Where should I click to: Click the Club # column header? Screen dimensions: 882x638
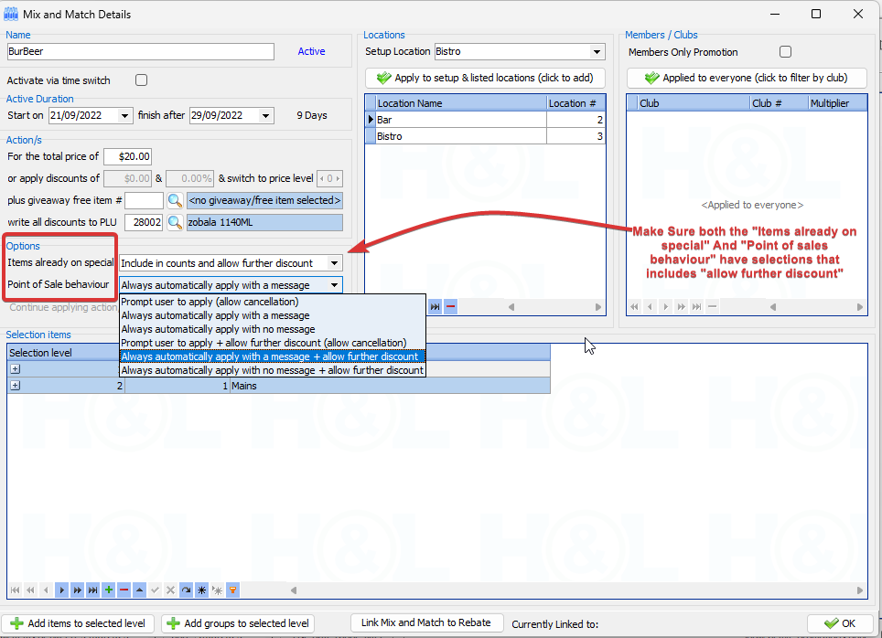pos(779,103)
